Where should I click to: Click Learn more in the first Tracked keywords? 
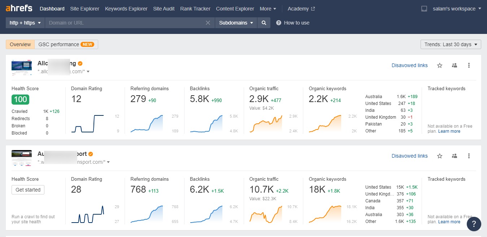[x=449, y=131]
